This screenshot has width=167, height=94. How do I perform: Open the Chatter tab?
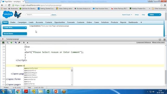[x=13, y=22]
